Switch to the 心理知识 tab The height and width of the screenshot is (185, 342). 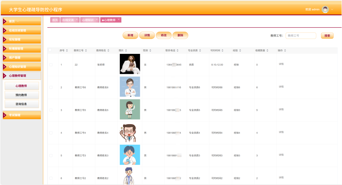click(x=88, y=20)
